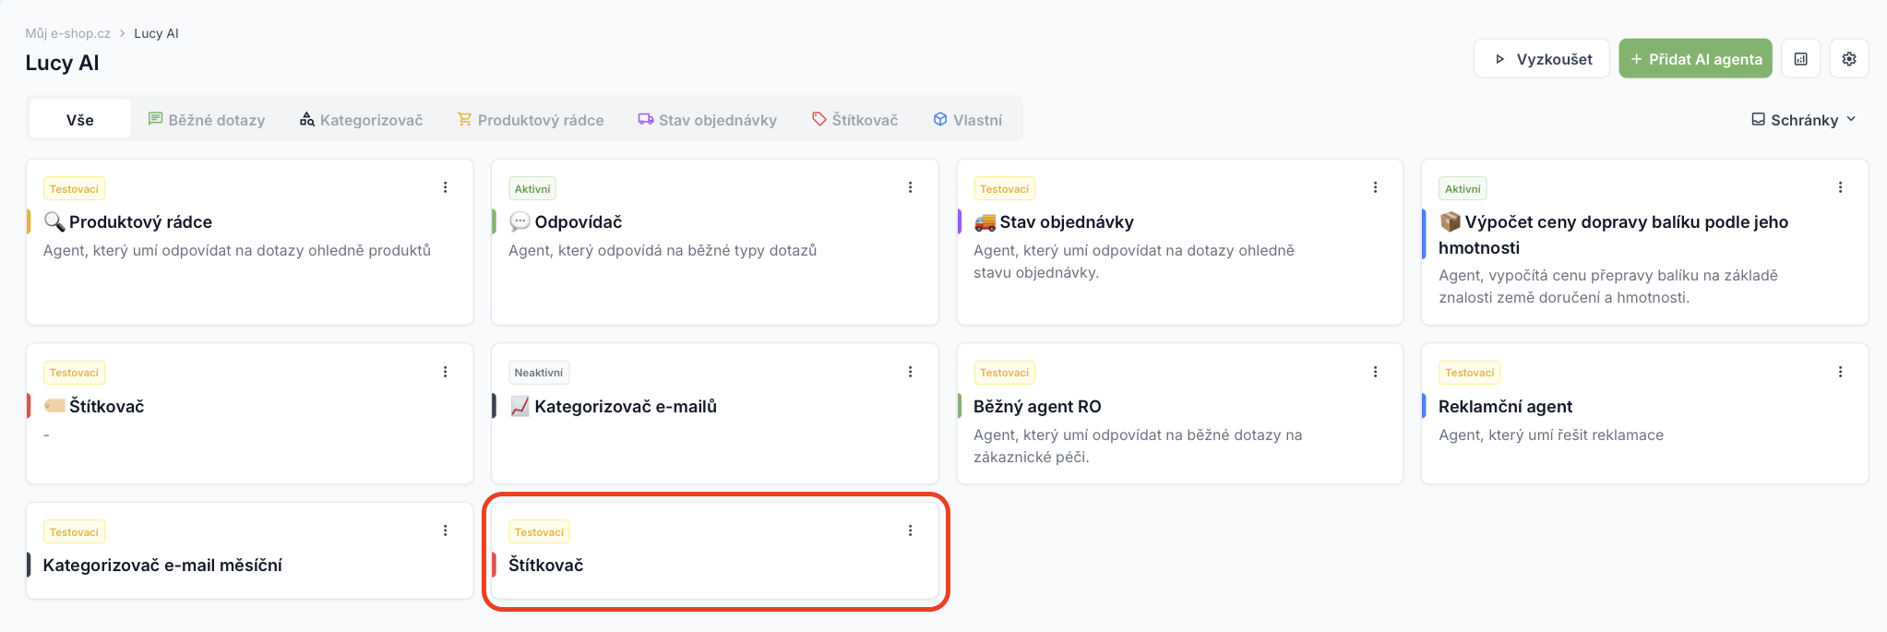
Task: Open three-dot menu on Běžný agent RO card
Action: point(1375,372)
